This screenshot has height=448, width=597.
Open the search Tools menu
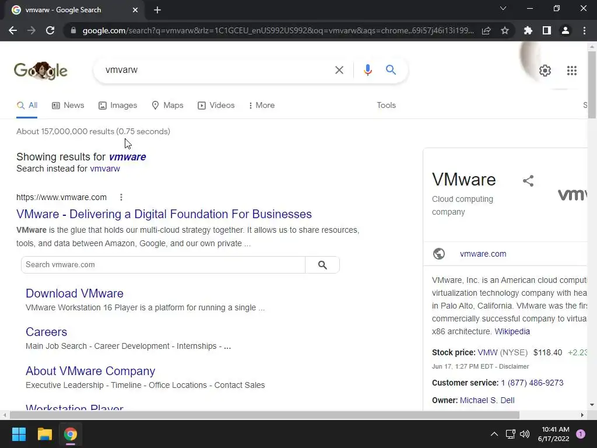coord(386,106)
